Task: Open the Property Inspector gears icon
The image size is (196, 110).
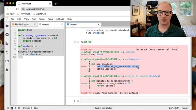Action: tap(7, 52)
